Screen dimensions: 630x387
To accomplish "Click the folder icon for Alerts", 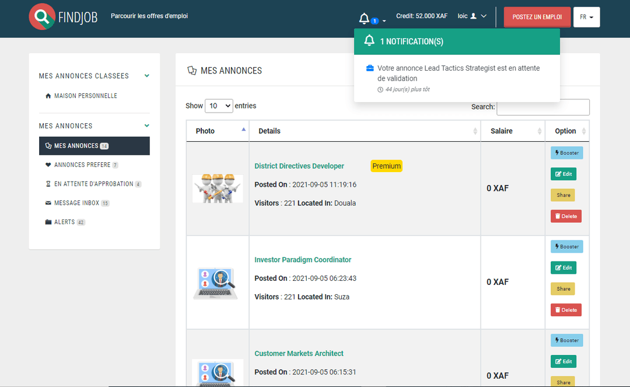I will [x=48, y=222].
